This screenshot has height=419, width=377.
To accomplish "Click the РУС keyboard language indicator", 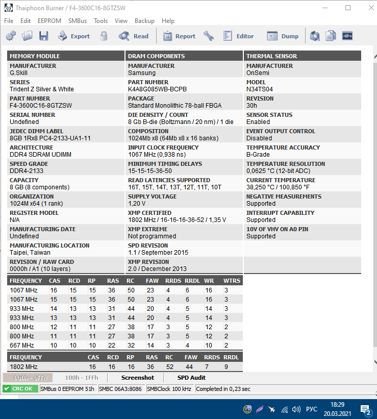I will coord(312,409).
